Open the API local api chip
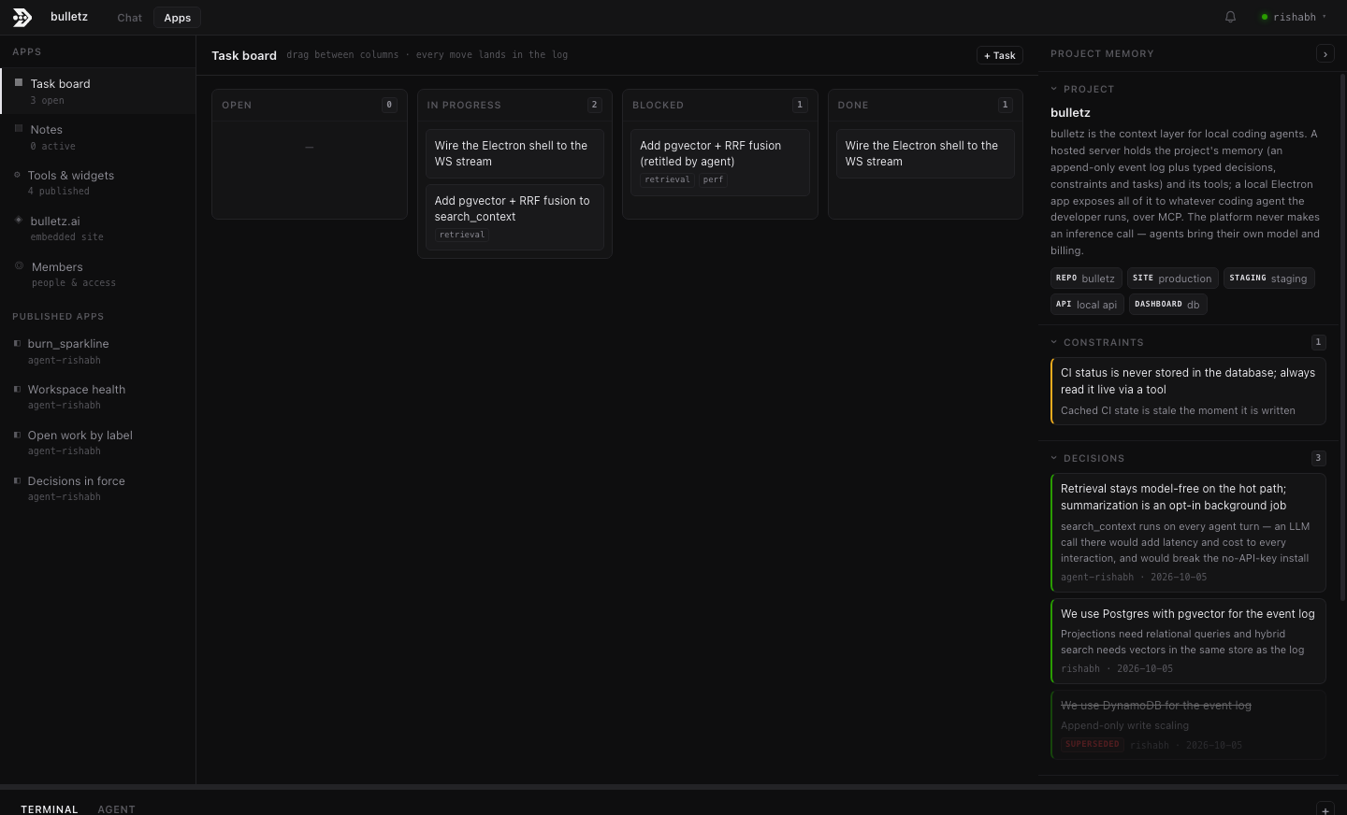Viewport: 1347px width, 815px height. click(x=1087, y=305)
